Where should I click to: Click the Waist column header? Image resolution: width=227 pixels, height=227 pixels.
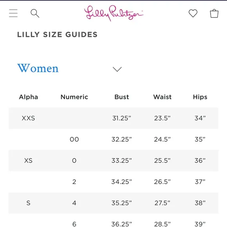(162, 97)
